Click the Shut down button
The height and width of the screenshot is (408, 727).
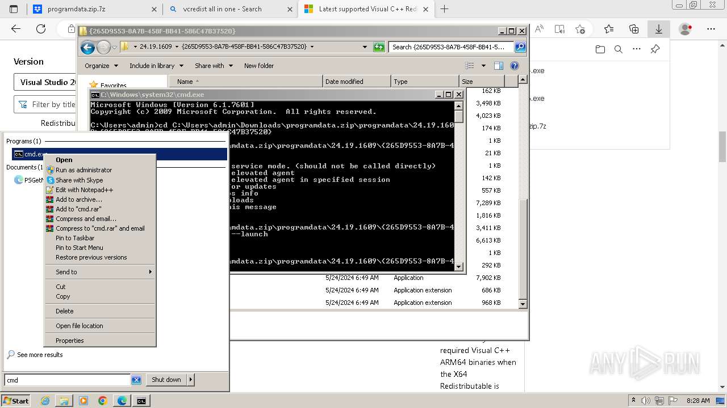coord(166,380)
